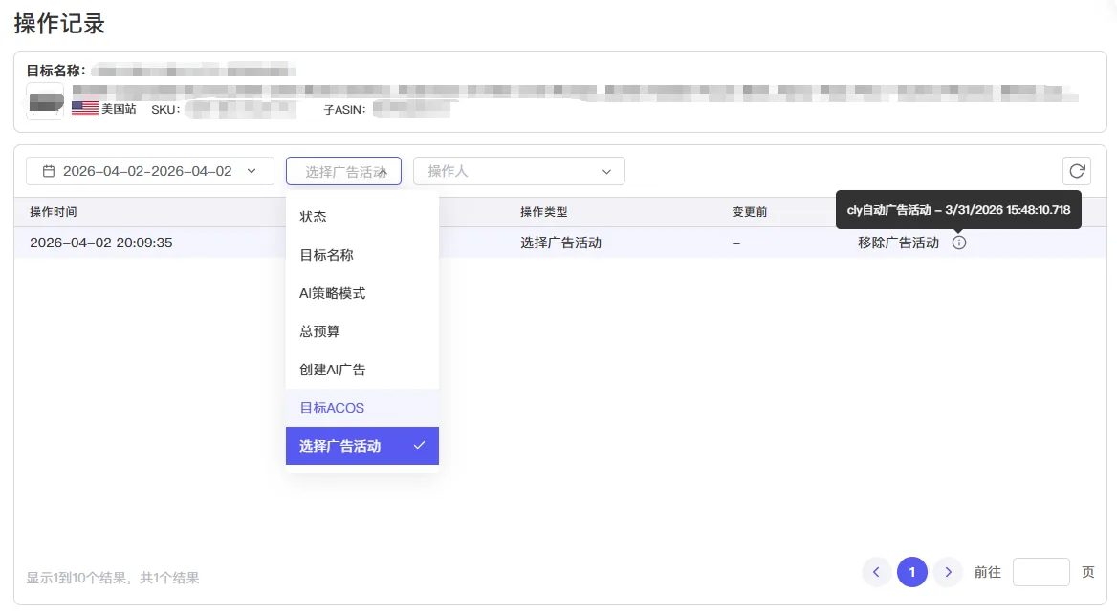Go to previous page arrow
Viewport: 1117px width, 614px height.
click(x=876, y=572)
